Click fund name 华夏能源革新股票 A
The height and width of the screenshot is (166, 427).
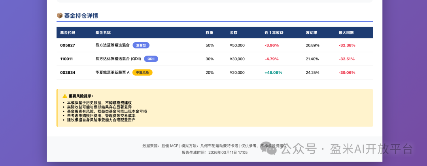[x=112, y=73]
